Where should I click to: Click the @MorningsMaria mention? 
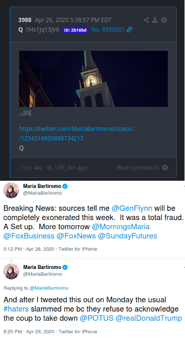pyautogui.click(x=121, y=227)
